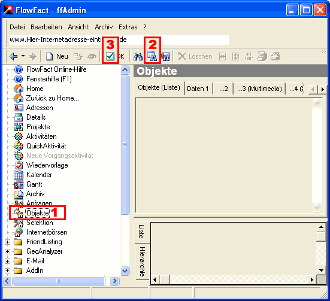Click the list-search binoculars icon
This screenshot has width=330, height=301.
(152, 56)
